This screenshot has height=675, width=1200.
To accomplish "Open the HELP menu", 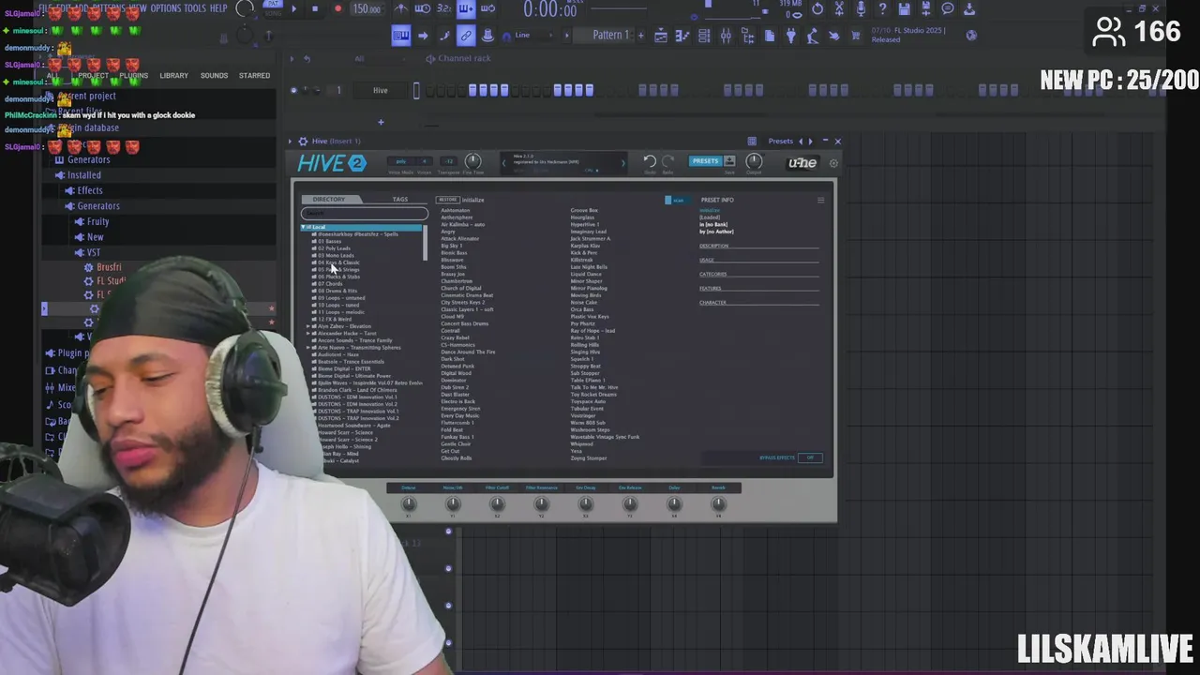I will click(218, 7).
